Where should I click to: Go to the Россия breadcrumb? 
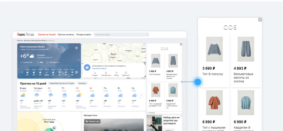pos(20,41)
